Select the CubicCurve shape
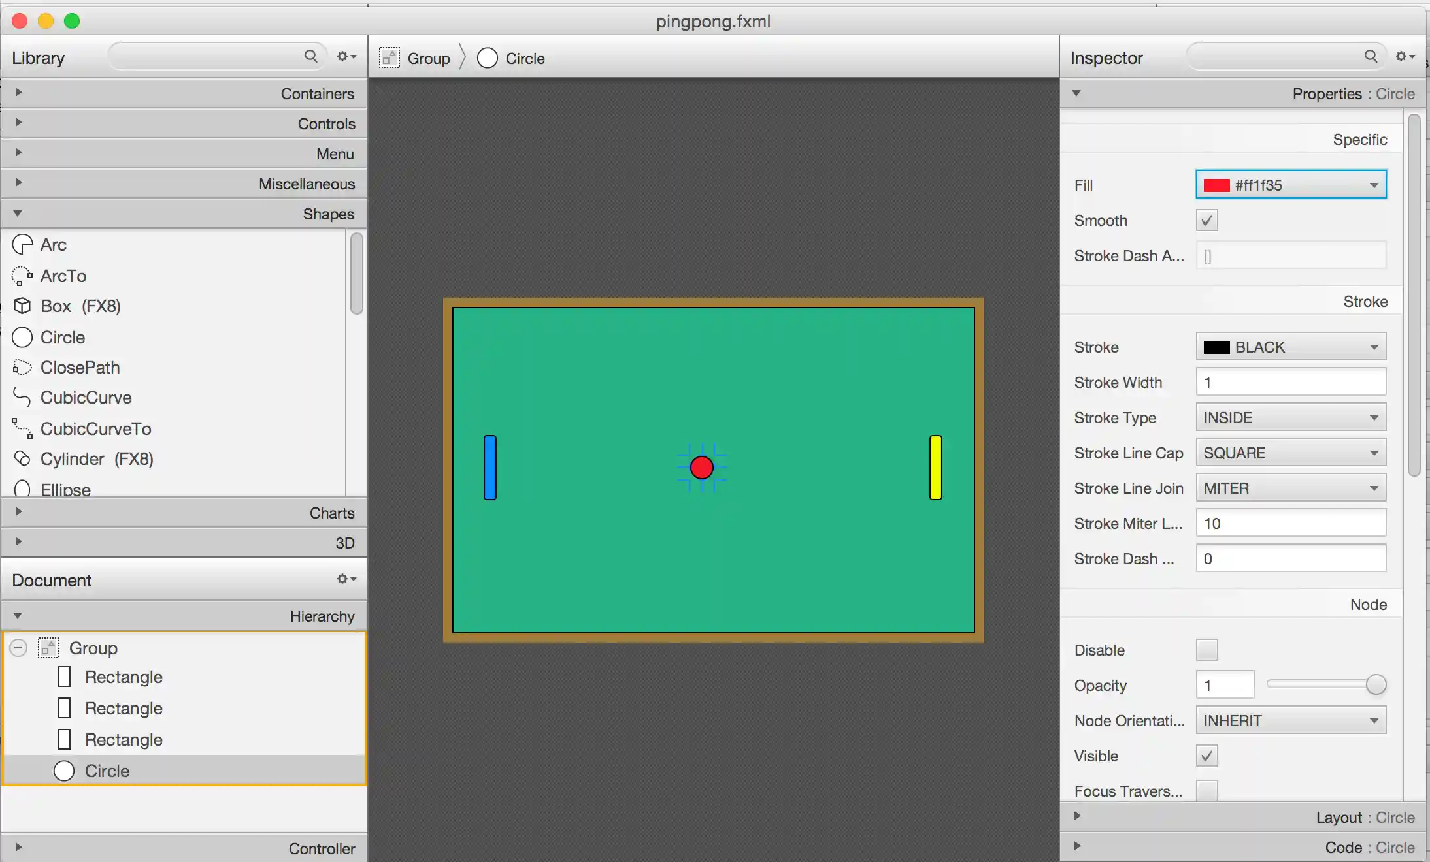 click(85, 397)
